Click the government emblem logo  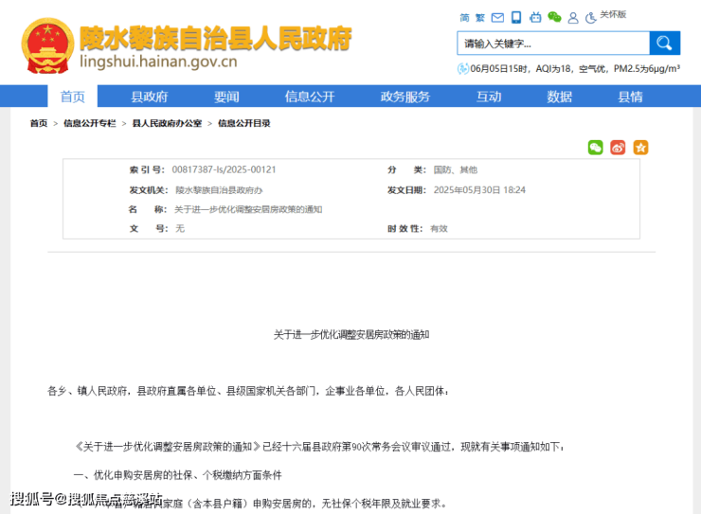pyautogui.click(x=45, y=45)
